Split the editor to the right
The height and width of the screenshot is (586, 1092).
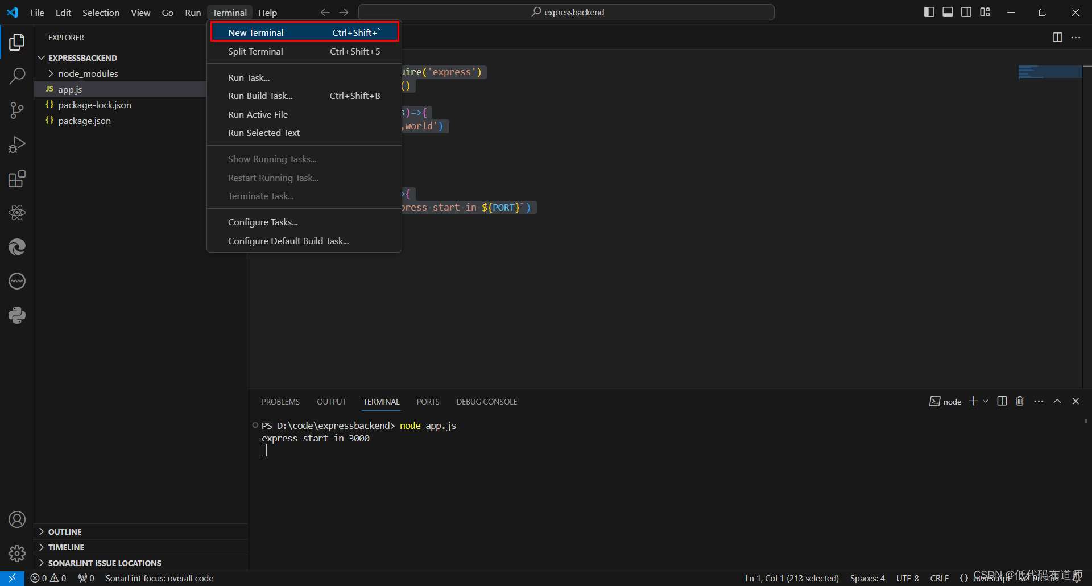[x=1057, y=38]
